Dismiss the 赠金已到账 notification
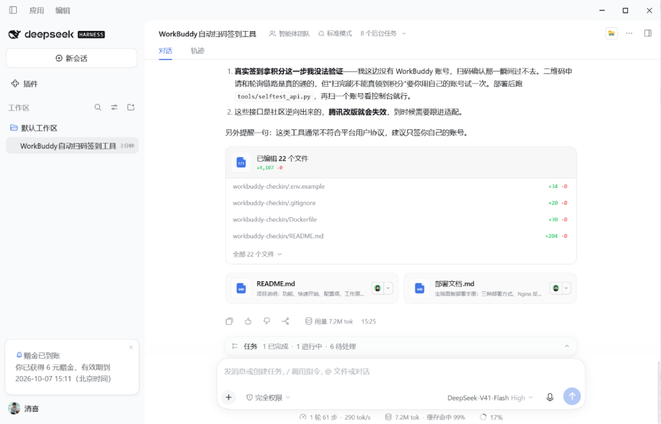 point(131,347)
